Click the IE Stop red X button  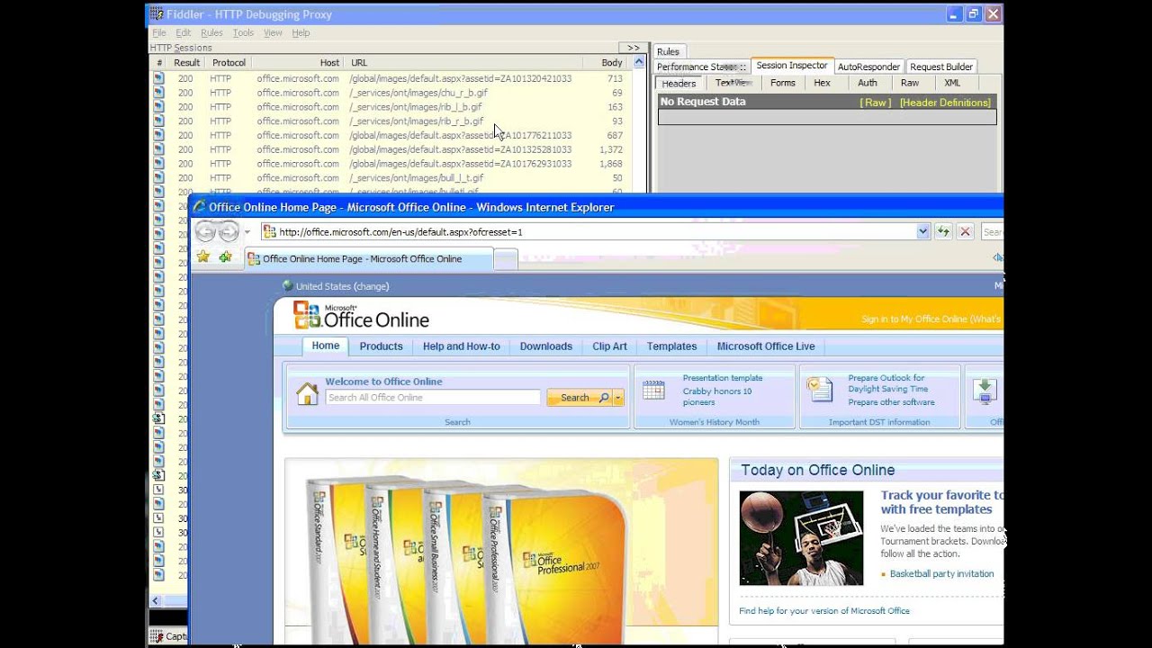click(x=966, y=231)
